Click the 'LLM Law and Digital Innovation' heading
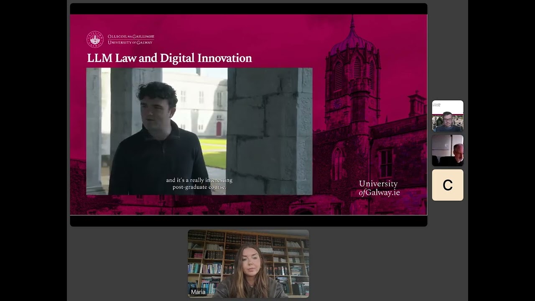 click(x=169, y=58)
